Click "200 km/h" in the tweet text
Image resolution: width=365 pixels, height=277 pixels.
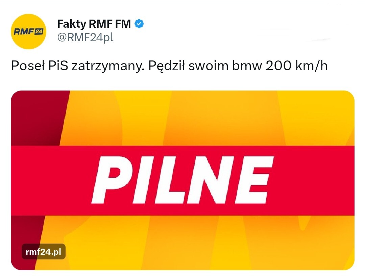click(296, 66)
